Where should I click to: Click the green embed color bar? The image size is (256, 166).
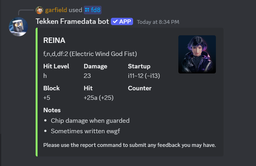click(x=37, y=92)
